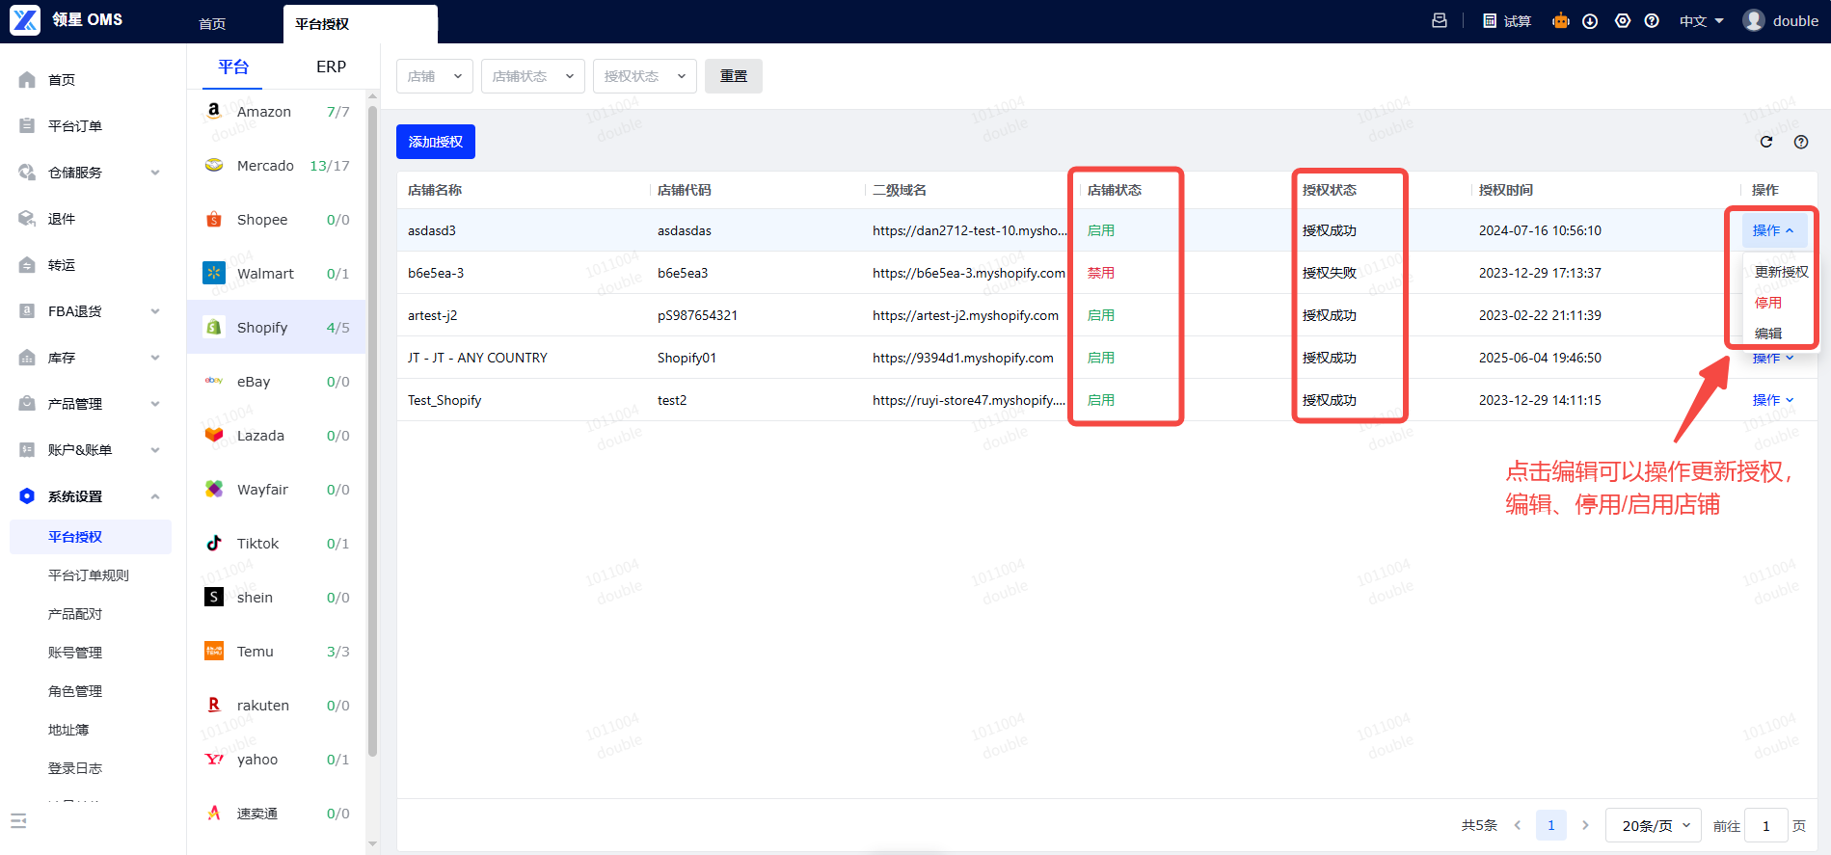Viewport: 1831px width, 855px height.
Task: Select 更新授权 from the operations menu
Action: (1781, 272)
